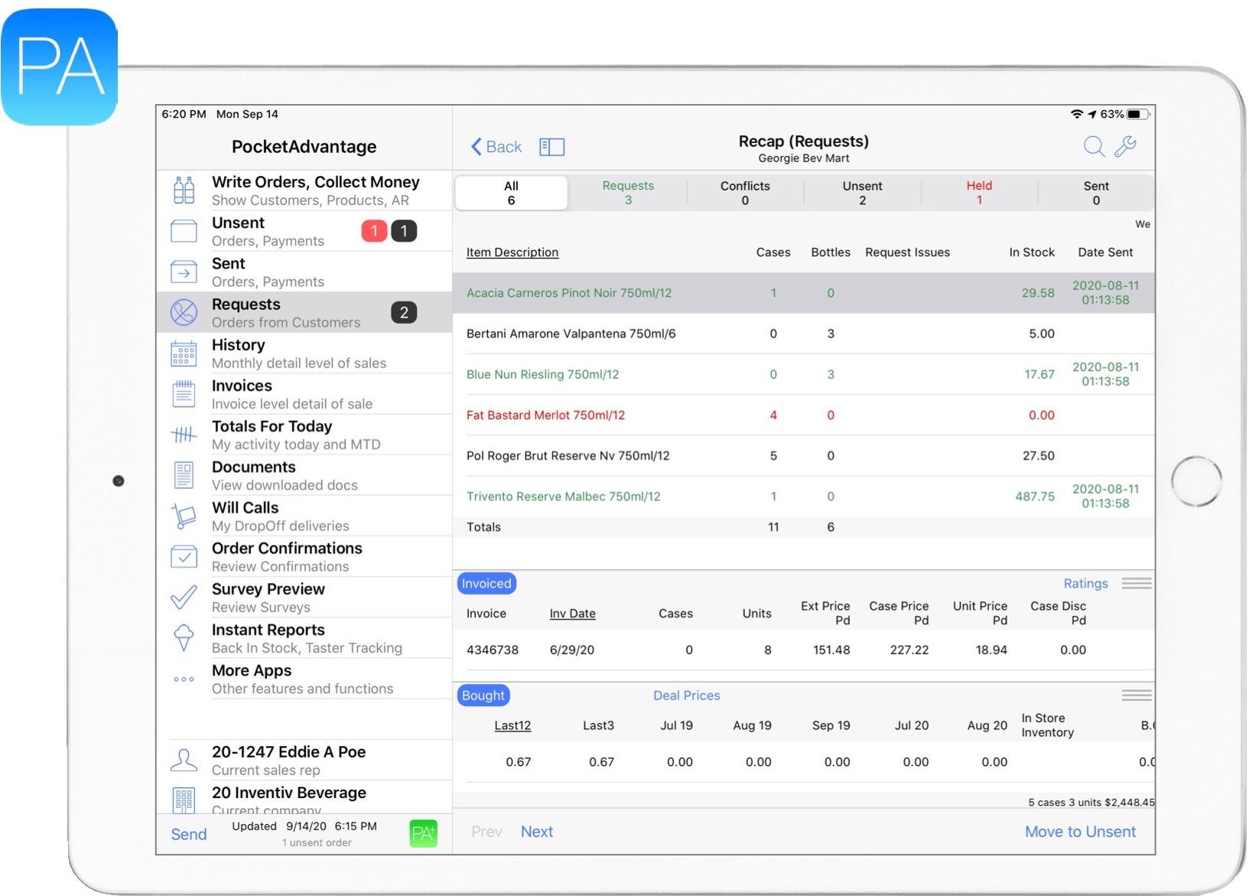Click the Sent arrow box icon
1259x896 pixels.
184,272
